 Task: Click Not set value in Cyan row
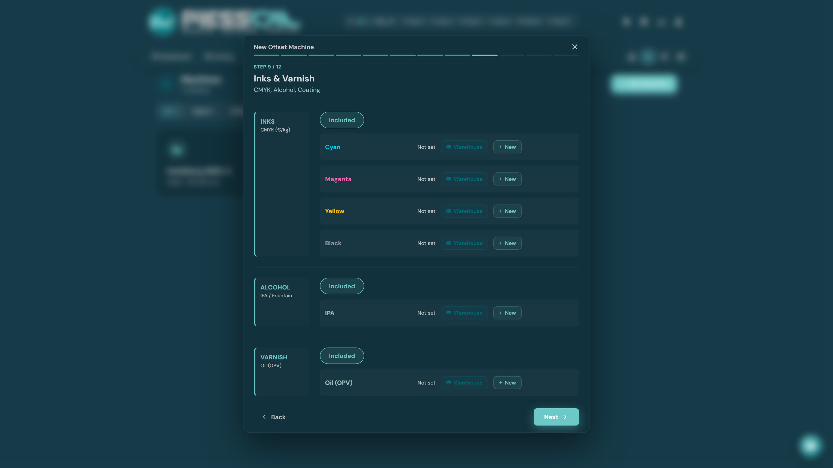(x=426, y=147)
